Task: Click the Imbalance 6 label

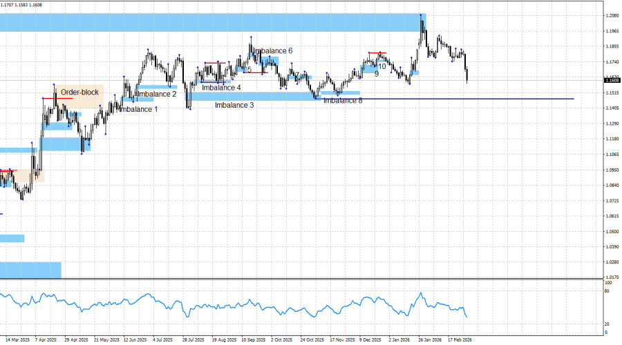Action: click(x=273, y=51)
